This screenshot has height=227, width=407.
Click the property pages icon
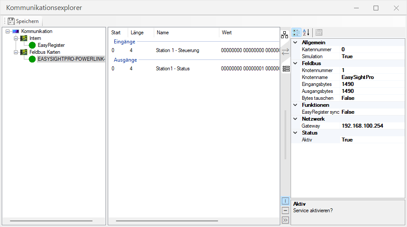point(318,33)
